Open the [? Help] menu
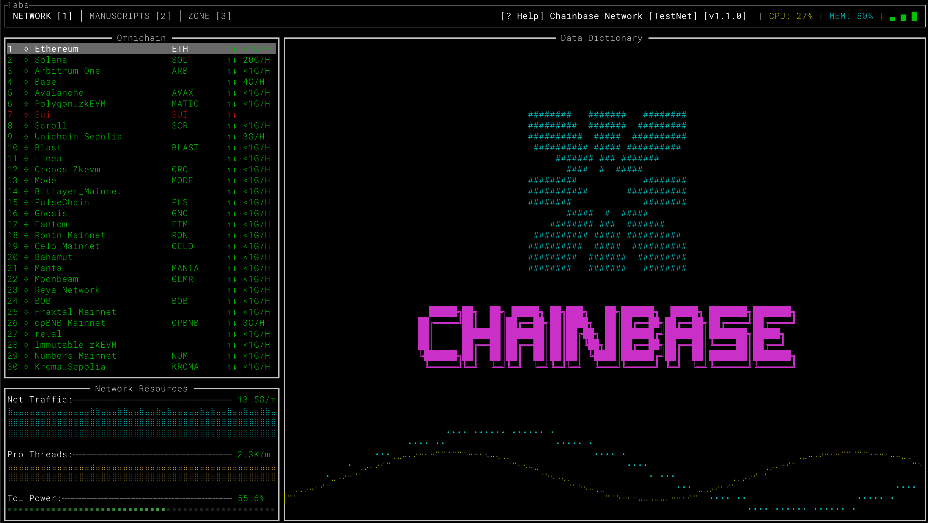 coord(522,16)
